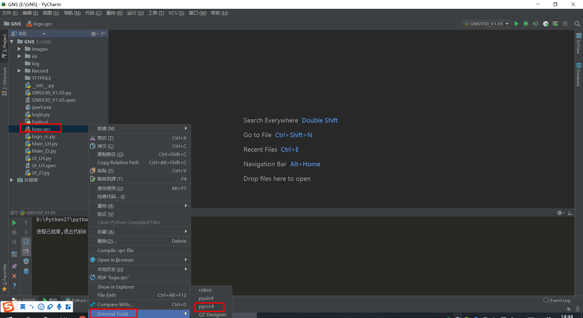
Task: Start debugging with the bug icon
Action: point(526,24)
